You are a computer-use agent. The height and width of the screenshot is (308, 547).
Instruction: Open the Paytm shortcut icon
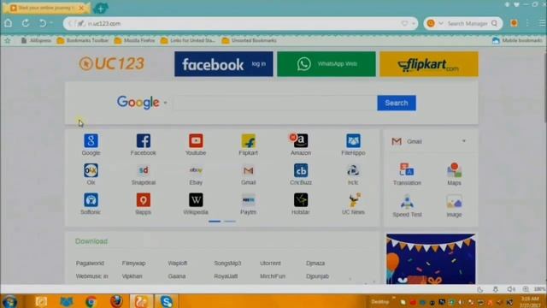click(249, 200)
